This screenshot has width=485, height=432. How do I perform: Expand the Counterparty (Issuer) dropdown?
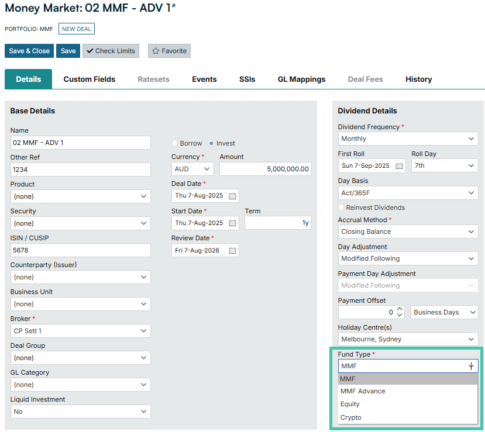point(80,277)
